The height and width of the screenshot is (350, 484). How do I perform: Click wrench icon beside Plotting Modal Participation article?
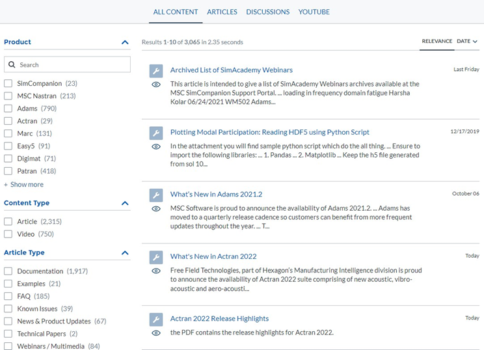tap(155, 133)
